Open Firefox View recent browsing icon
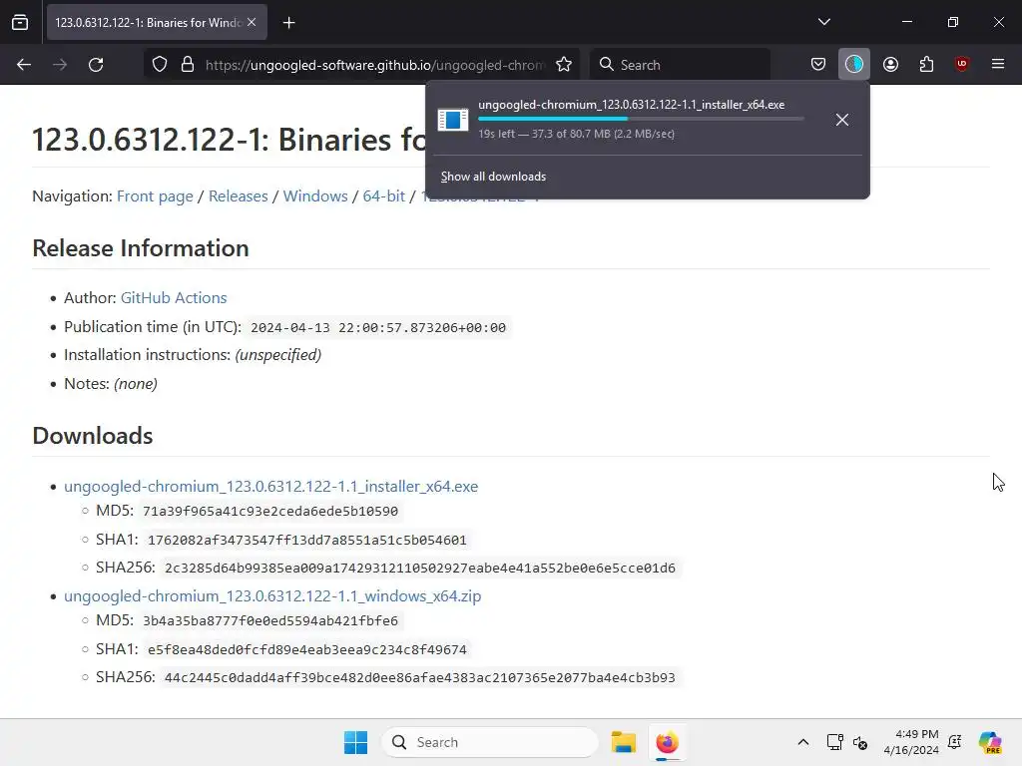 pos(20,22)
